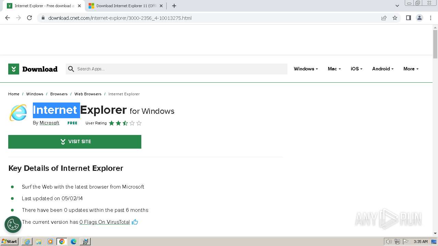Click the browser forward arrow

[x=18, y=18]
